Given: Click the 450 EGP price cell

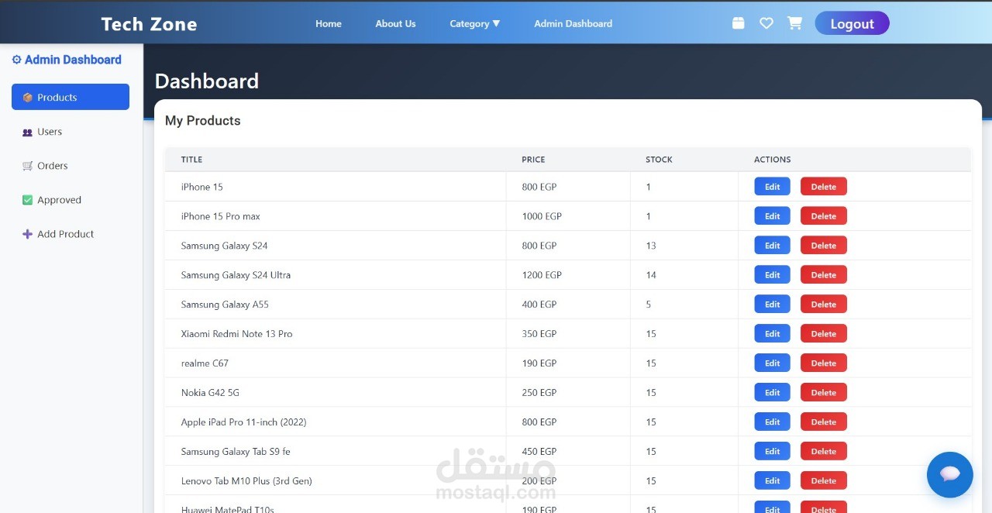Looking at the screenshot, I should (539, 452).
